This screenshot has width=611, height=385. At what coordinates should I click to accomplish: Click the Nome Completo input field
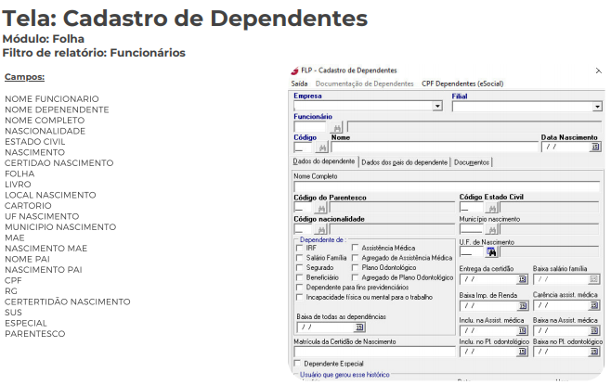click(x=447, y=186)
